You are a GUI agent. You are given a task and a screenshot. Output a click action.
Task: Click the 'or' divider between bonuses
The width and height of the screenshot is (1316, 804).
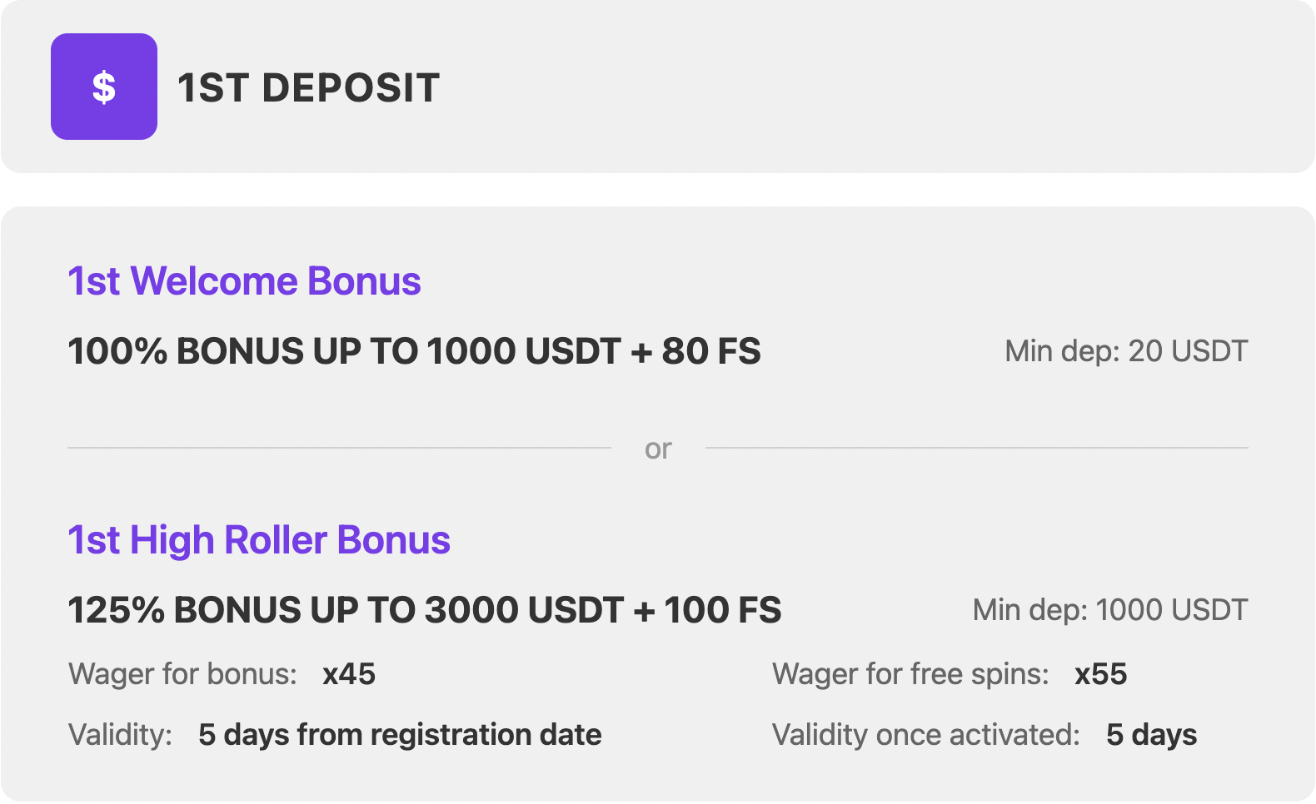point(658,449)
